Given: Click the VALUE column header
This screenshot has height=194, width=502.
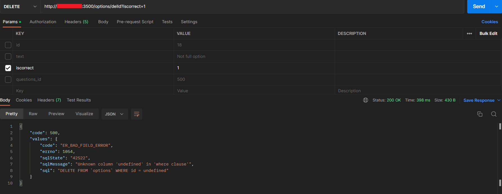Looking at the screenshot, I should pos(184,34).
